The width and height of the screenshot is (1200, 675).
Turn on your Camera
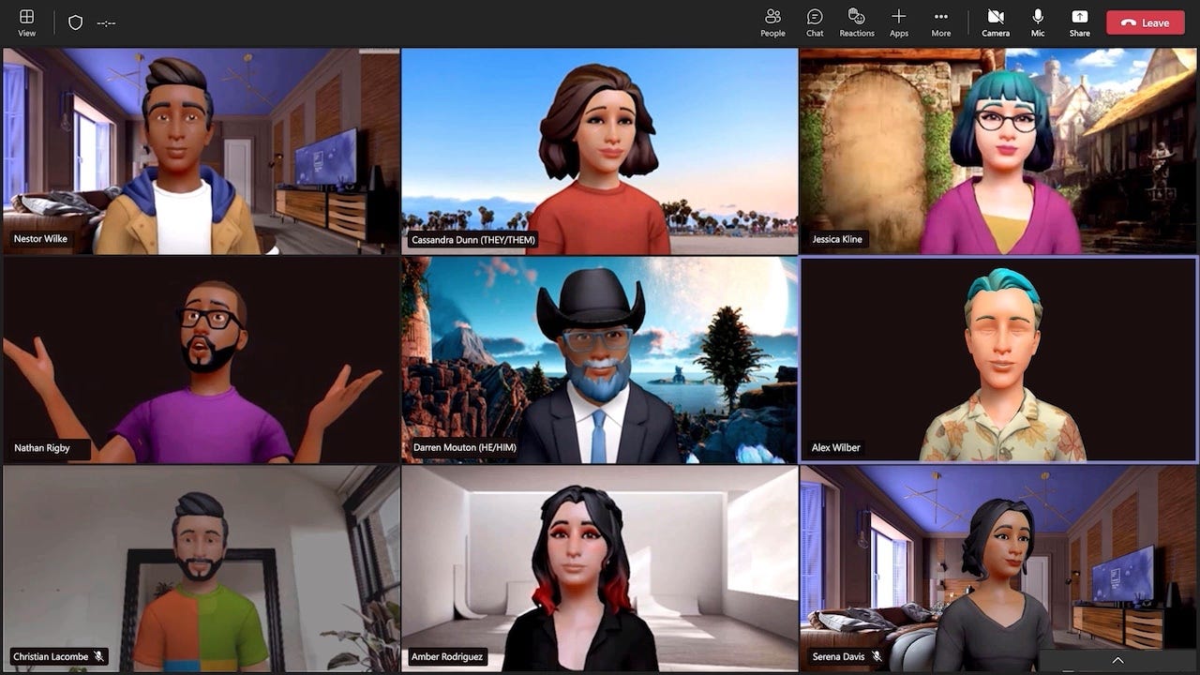click(995, 21)
